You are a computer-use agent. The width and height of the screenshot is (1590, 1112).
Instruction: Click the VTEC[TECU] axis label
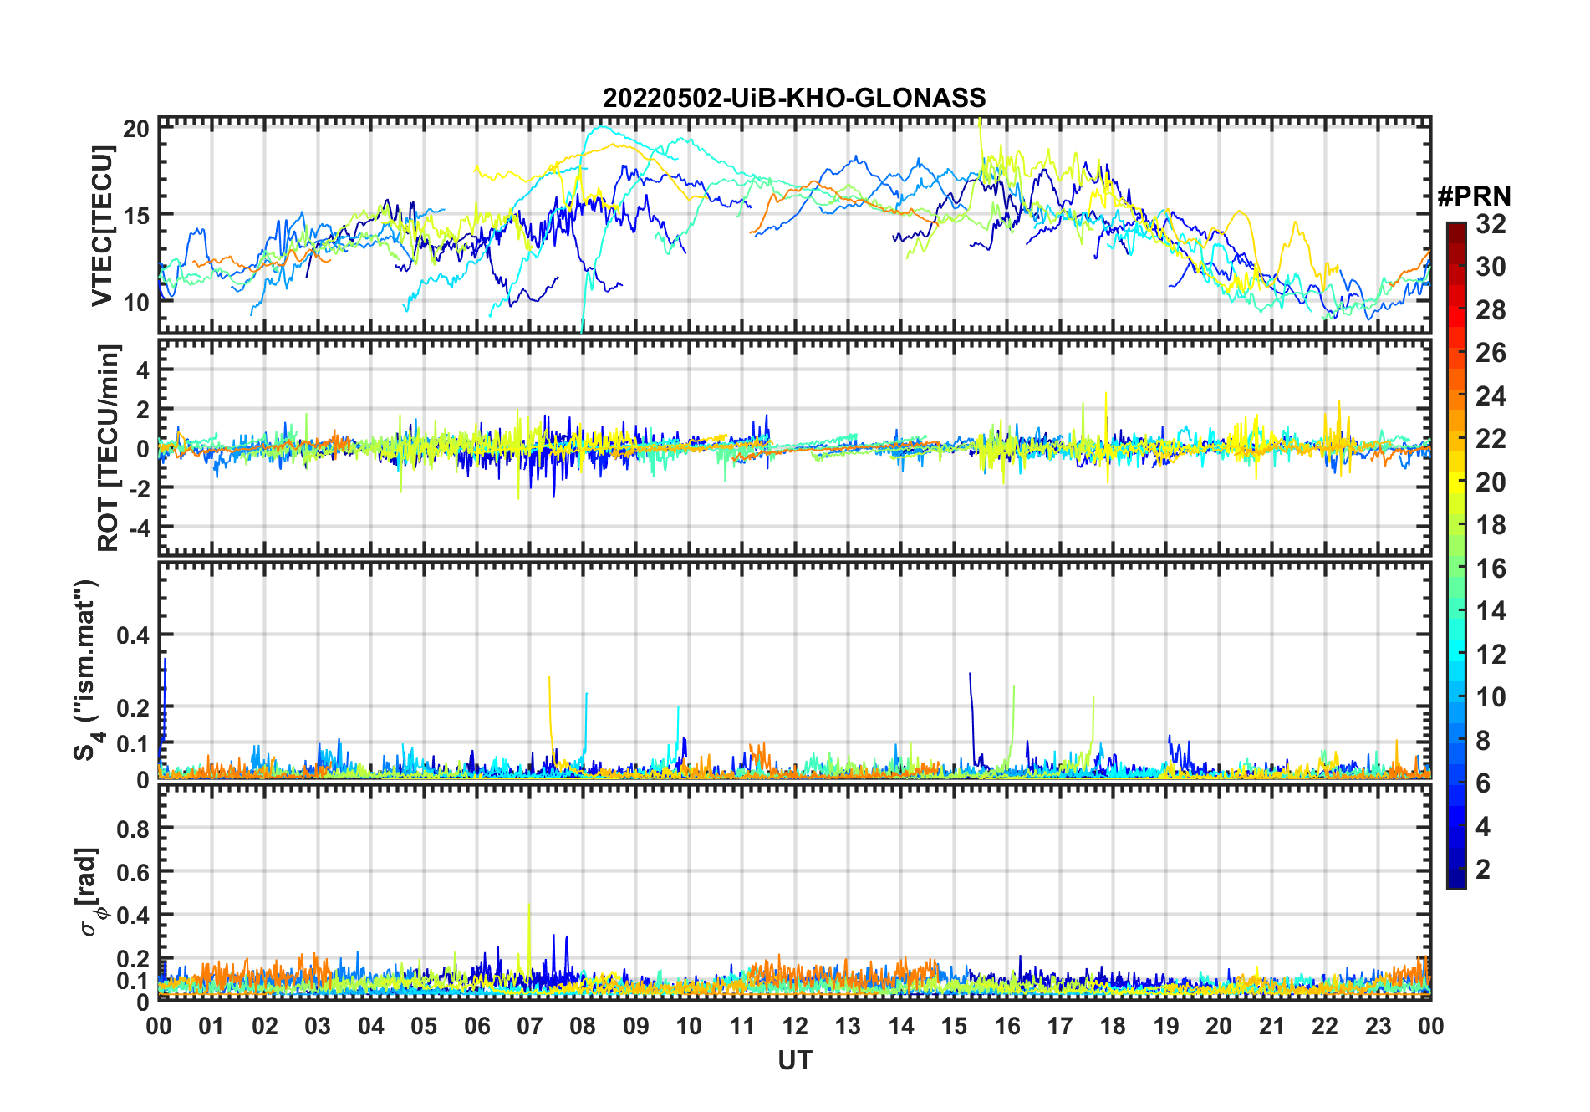click(x=102, y=226)
